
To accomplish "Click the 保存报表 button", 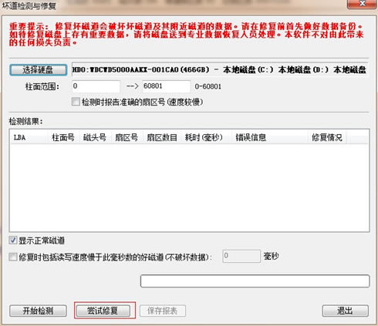I will 163,311.
